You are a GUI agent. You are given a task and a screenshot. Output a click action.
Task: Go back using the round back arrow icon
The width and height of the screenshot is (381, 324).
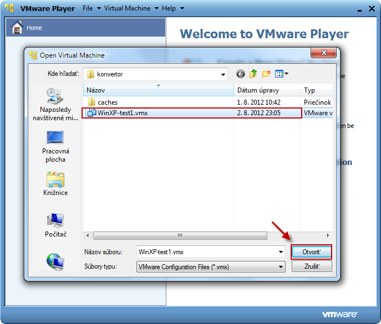[241, 74]
